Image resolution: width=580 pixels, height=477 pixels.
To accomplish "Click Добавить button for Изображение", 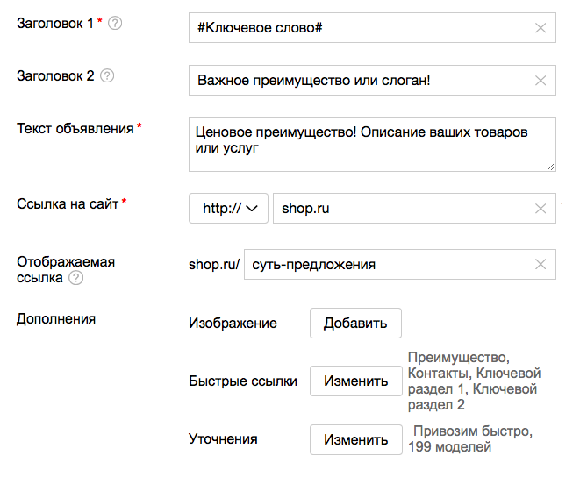I will point(355,324).
